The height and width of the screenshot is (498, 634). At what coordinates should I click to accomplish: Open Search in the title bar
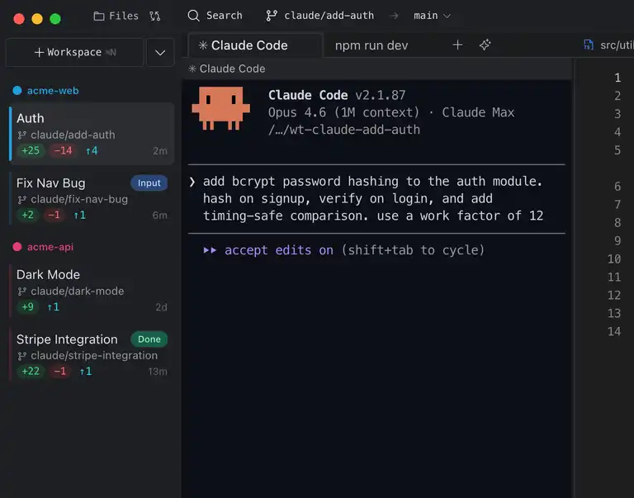215,16
